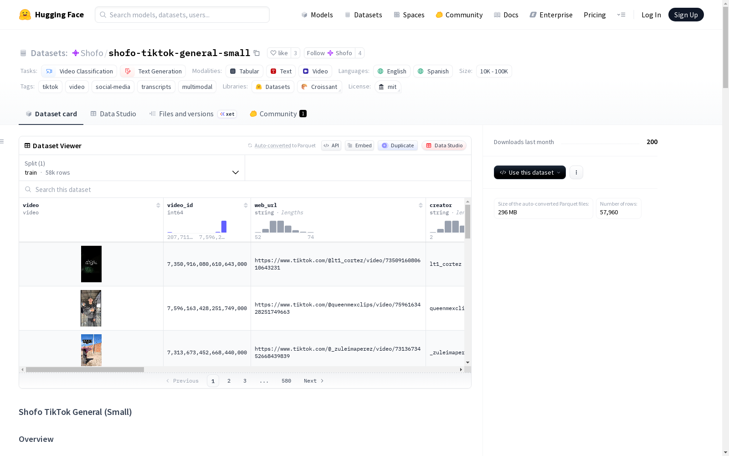729x456 pixels.
Task: Click the heart like button
Action: 279,53
